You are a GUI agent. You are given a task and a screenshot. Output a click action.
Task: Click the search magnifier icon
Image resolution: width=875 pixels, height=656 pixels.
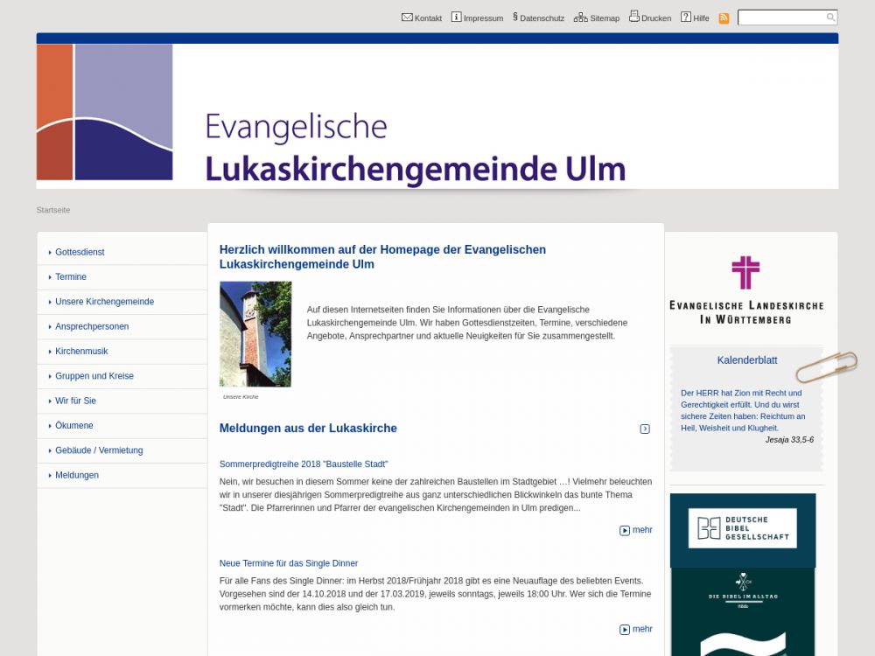[x=830, y=17]
